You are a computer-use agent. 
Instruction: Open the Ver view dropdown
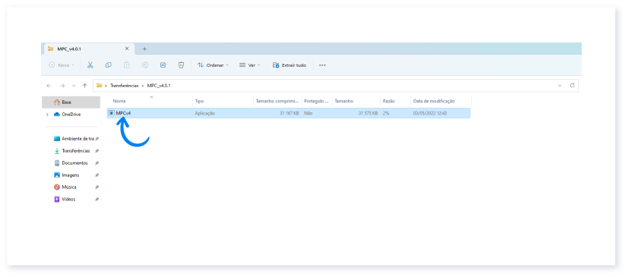pyautogui.click(x=249, y=65)
